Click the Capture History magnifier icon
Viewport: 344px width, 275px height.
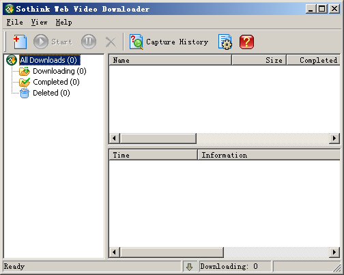pos(137,42)
